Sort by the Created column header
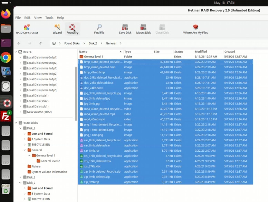This screenshot has height=202, width=268. point(238,51)
